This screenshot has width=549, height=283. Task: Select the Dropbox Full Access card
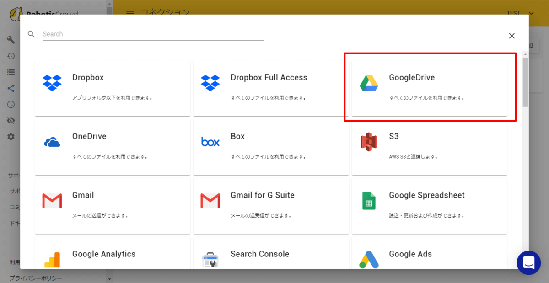pyautogui.click(x=271, y=88)
